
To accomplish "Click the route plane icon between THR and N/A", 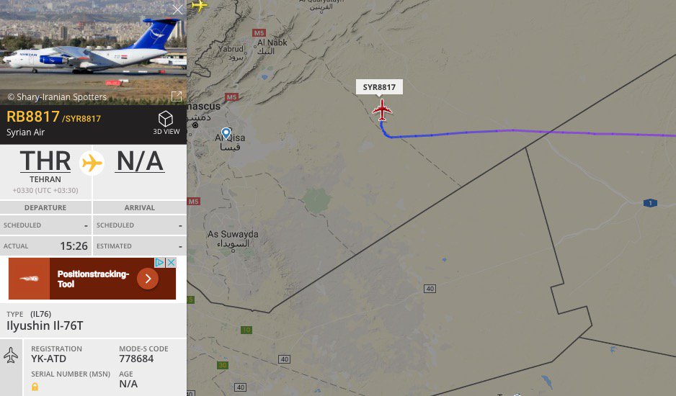I will click(92, 163).
